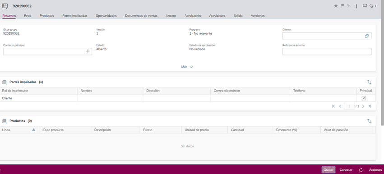Click the Valor de posición column header

coord(348,130)
